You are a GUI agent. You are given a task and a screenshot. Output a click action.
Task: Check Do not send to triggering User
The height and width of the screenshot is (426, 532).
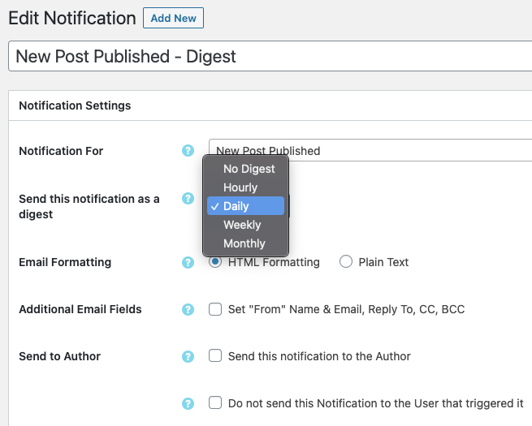(215, 403)
